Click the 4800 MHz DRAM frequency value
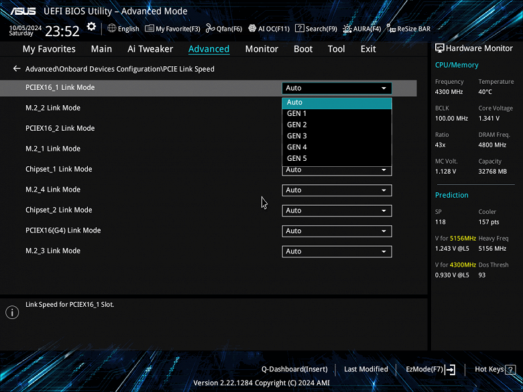Image resolution: width=523 pixels, height=392 pixels. pos(492,145)
